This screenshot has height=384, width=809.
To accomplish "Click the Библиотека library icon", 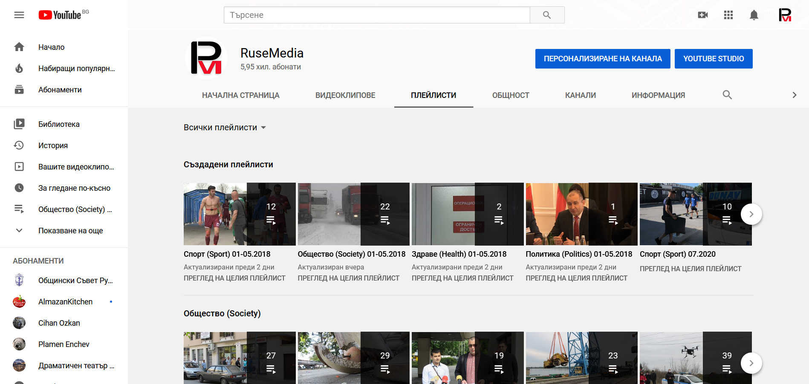I will pos(19,124).
